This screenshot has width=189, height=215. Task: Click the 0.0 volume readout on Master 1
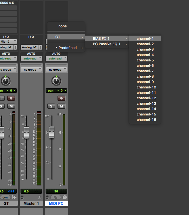(26, 191)
